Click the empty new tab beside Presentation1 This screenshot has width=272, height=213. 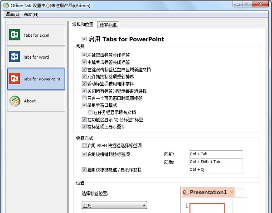(240, 193)
